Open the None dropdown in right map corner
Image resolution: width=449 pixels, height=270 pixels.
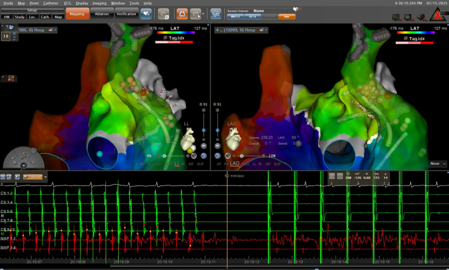[x=438, y=164]
